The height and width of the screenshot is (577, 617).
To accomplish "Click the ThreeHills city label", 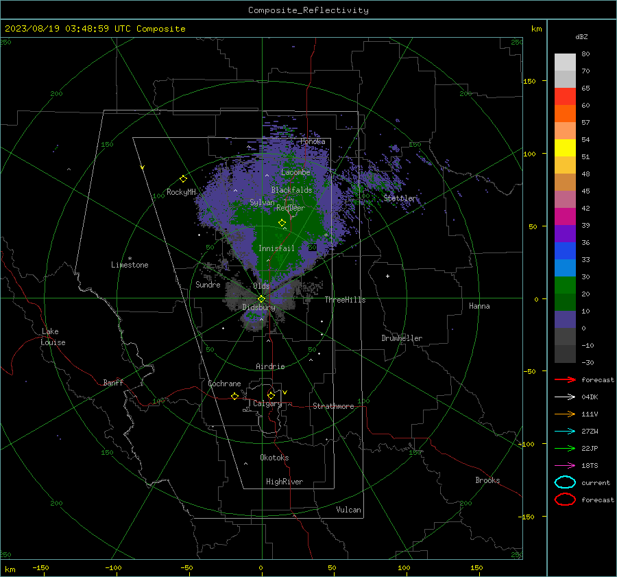I will point(345,300).
